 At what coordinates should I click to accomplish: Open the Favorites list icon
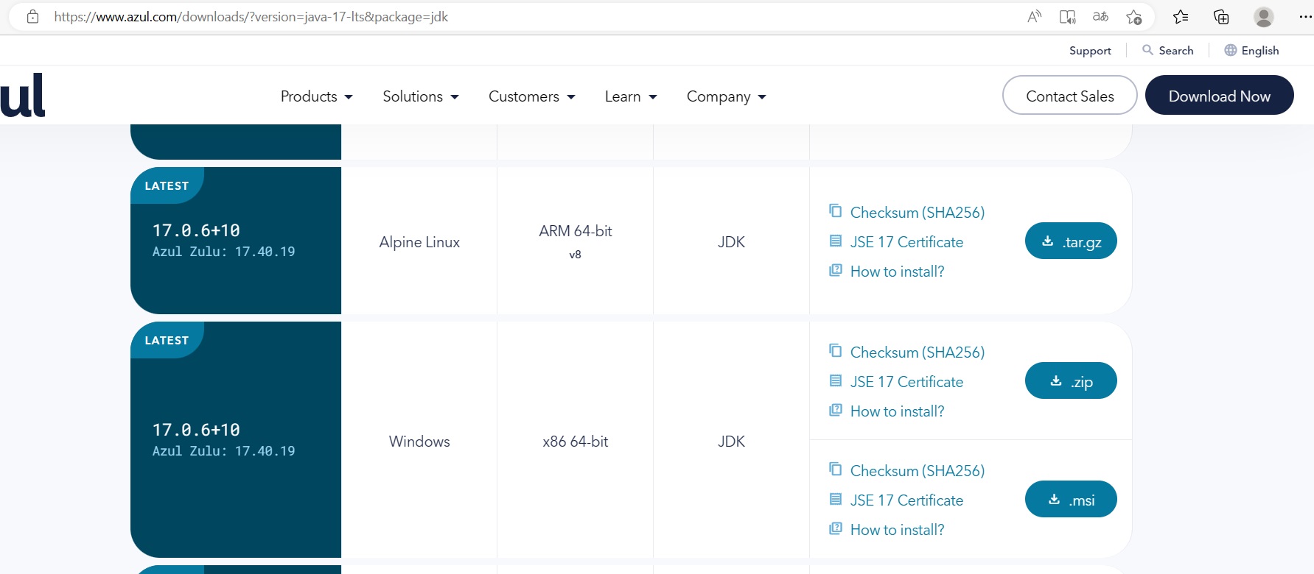point(1181,16)
